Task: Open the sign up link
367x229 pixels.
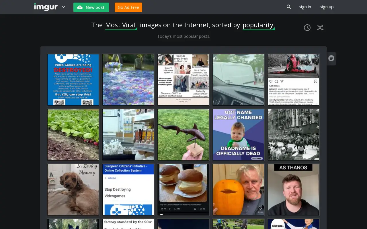Action: pyautogui.click(x=327, y=7)
